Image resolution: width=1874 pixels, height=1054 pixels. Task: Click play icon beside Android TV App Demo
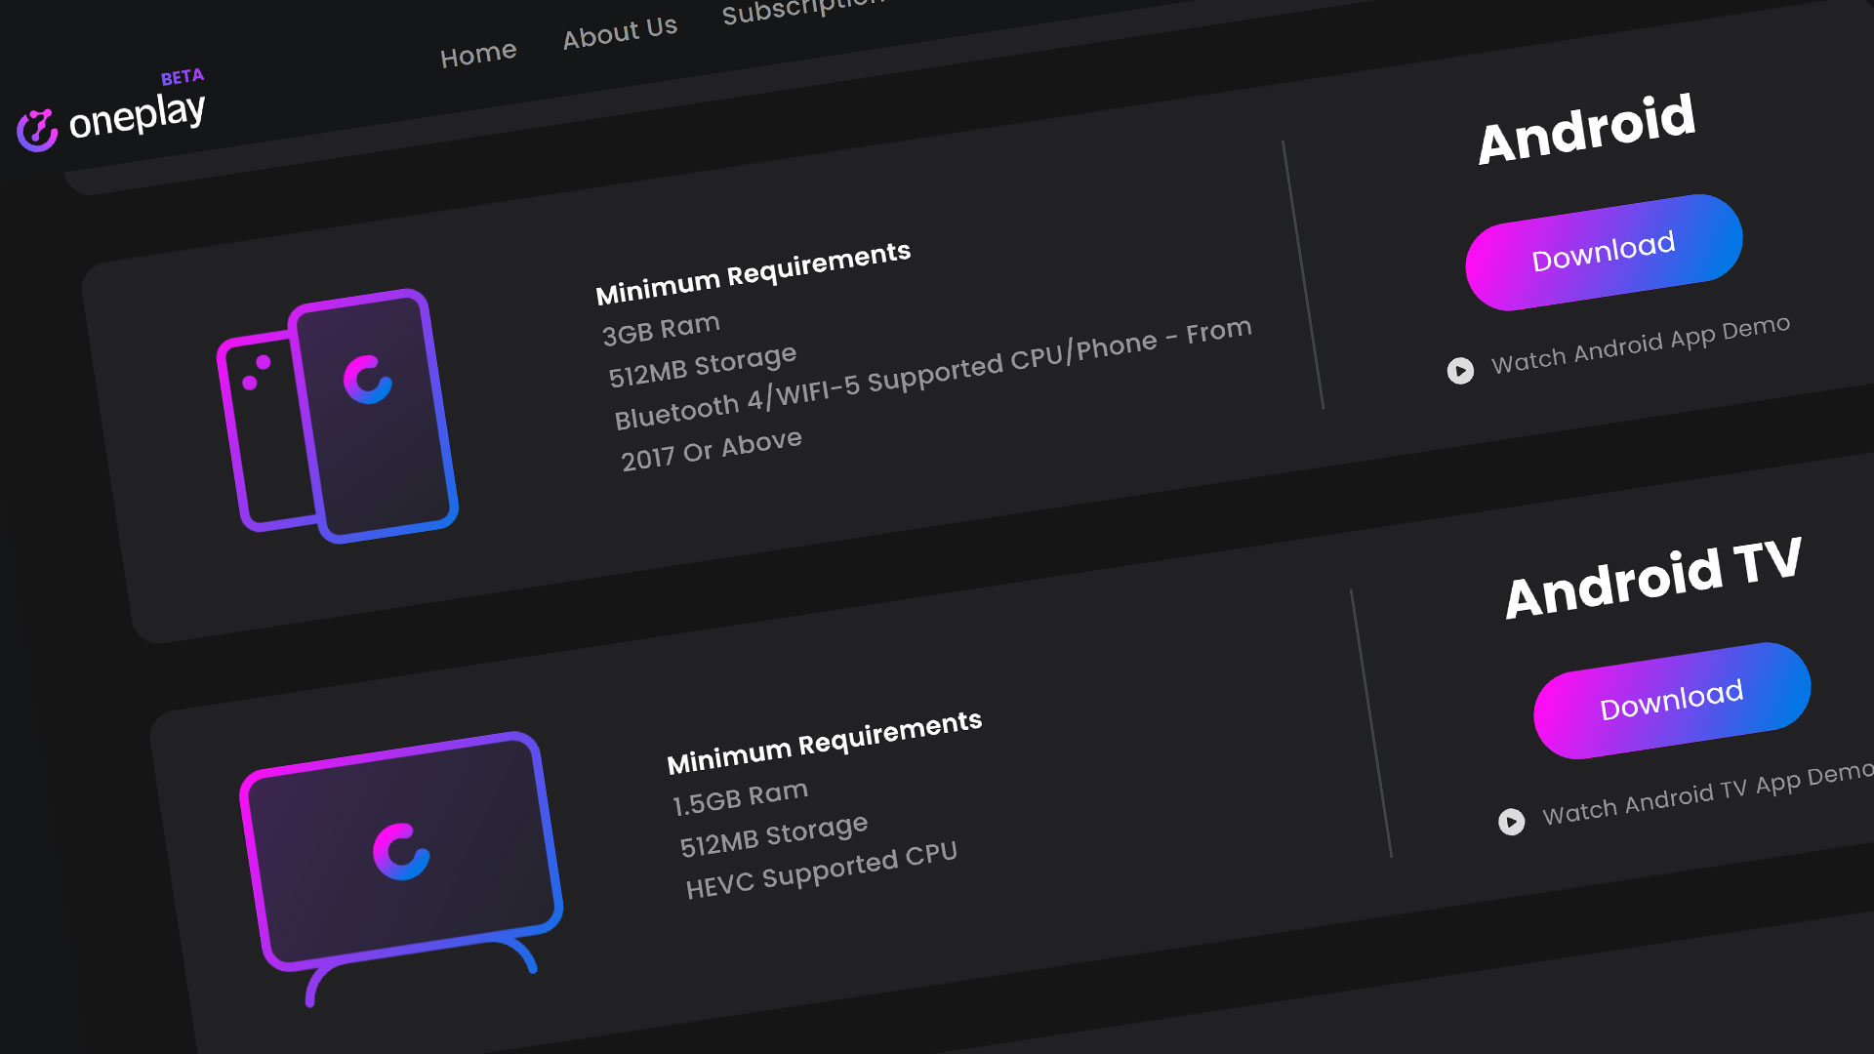(1511, 822)
